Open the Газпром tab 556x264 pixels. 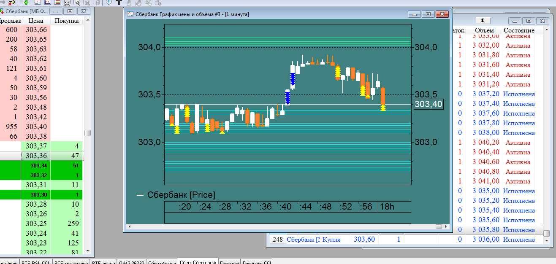click(x=230, y=261)
